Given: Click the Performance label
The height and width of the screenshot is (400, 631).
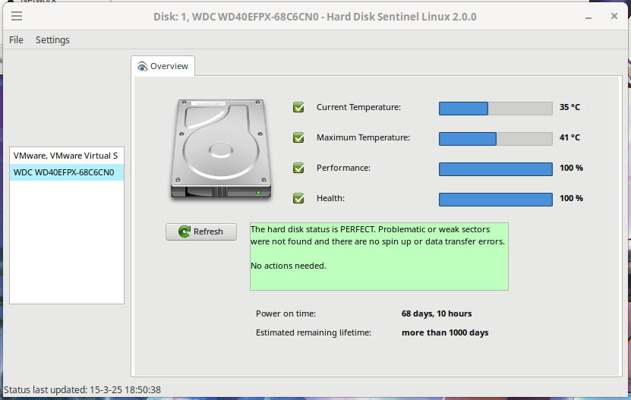Looking at the screenshot, I should (343, 168).
